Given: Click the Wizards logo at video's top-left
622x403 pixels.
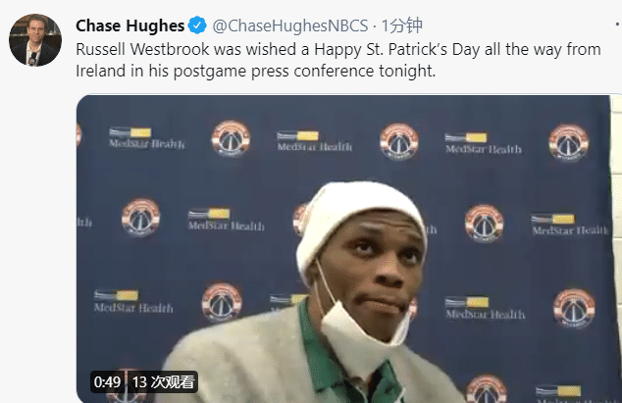Looking at the screenshot, I should pos(231,138).
